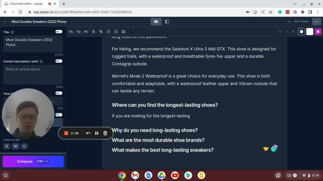Viewport: 323px width, 181px height.
Task: Reload the Jasper page
Action: coord(20,12)
